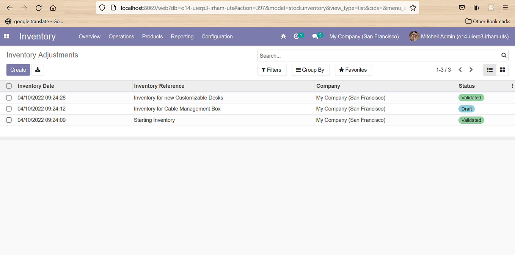
Task: Select all inventory adjustments via header checkbox
Action: coord(9,86)
